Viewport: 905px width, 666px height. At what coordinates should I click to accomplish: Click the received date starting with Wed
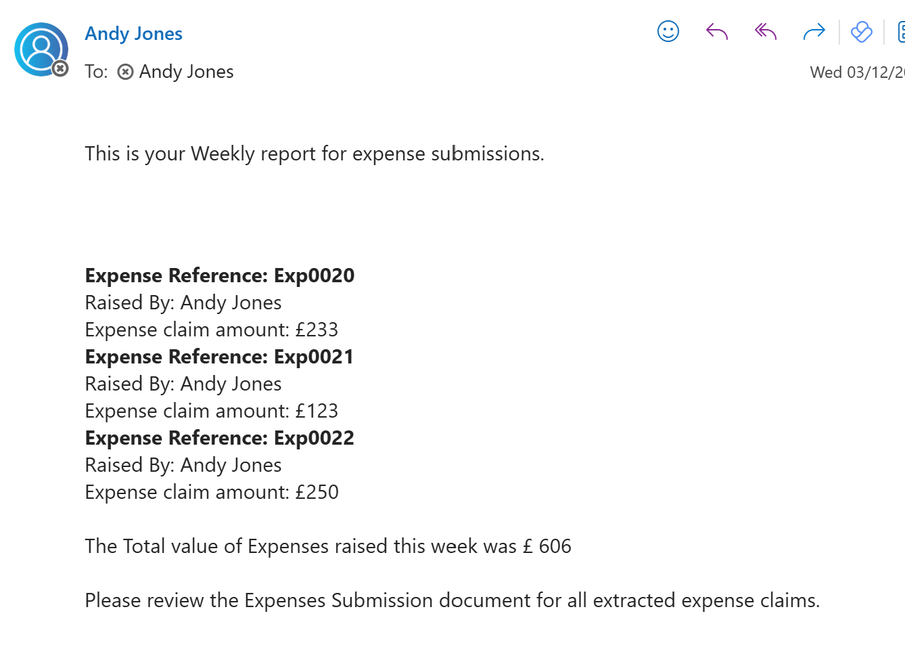856,72
